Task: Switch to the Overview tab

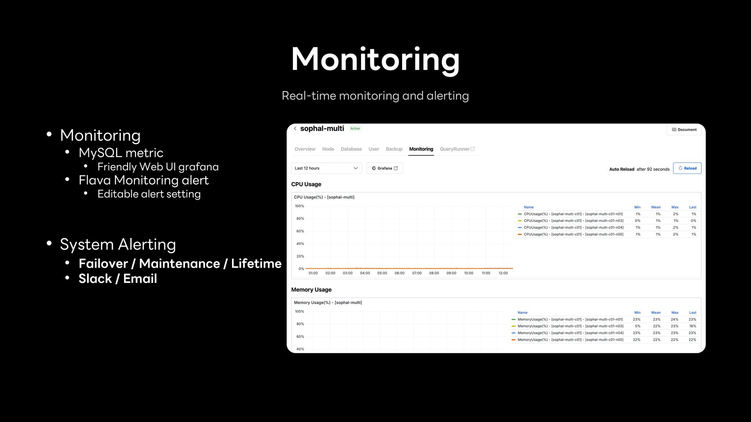Action: click(x=305, y=149)
